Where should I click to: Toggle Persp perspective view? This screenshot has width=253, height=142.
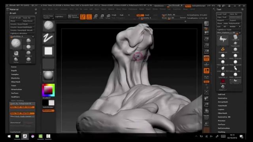click(206, 58)
